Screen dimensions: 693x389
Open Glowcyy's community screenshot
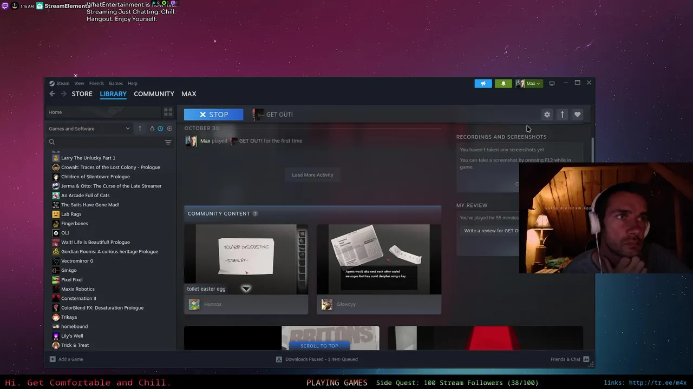379,259
